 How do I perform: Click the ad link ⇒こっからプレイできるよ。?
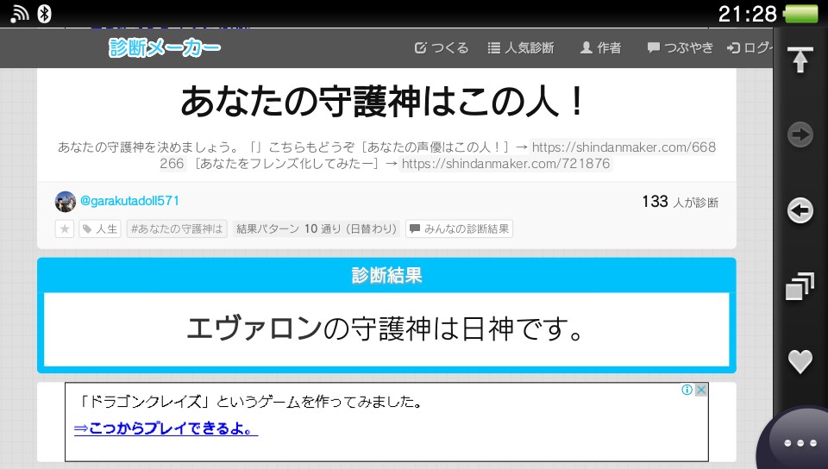pyautogui.click(x=166, y=428)
